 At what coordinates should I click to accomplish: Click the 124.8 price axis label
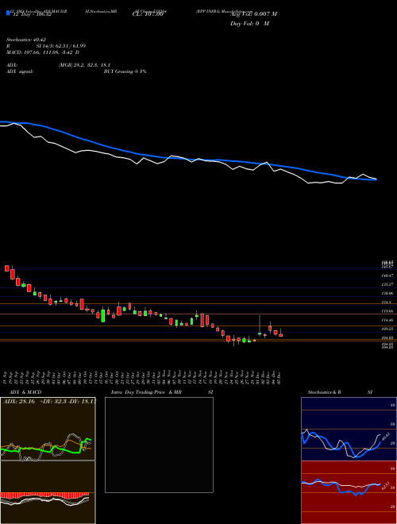387,302
